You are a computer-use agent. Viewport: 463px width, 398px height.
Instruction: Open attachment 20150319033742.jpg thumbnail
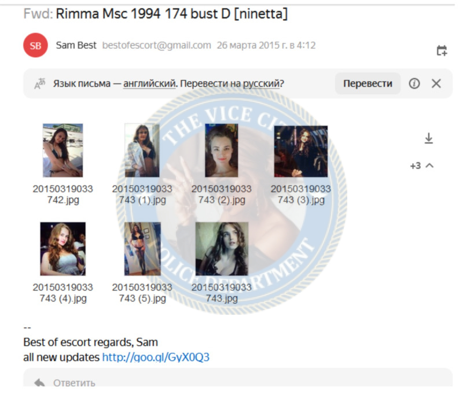[63, 150]
